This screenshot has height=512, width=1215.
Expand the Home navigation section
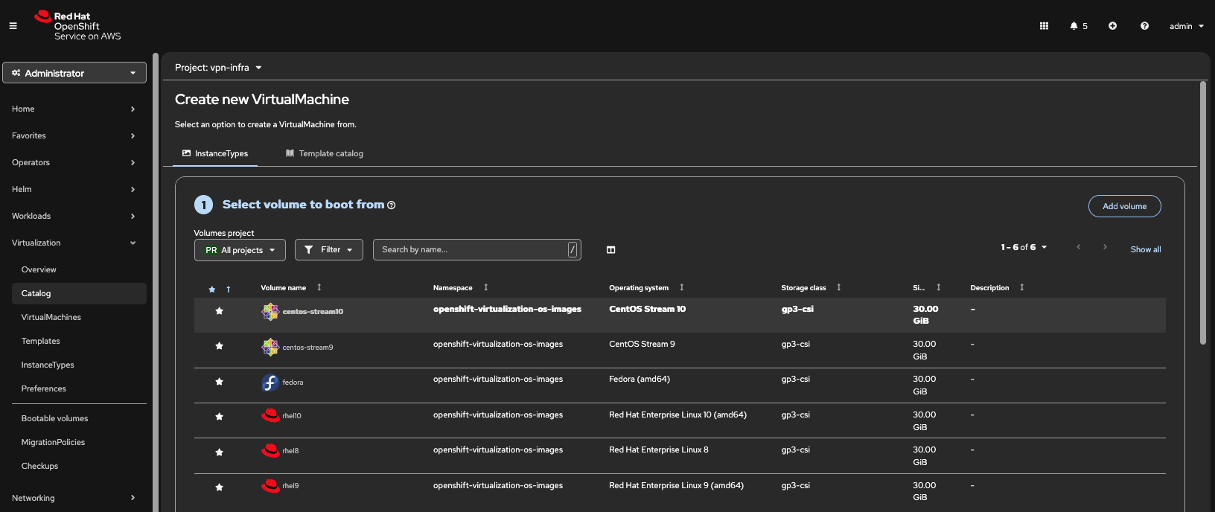(x=74, y=109)
